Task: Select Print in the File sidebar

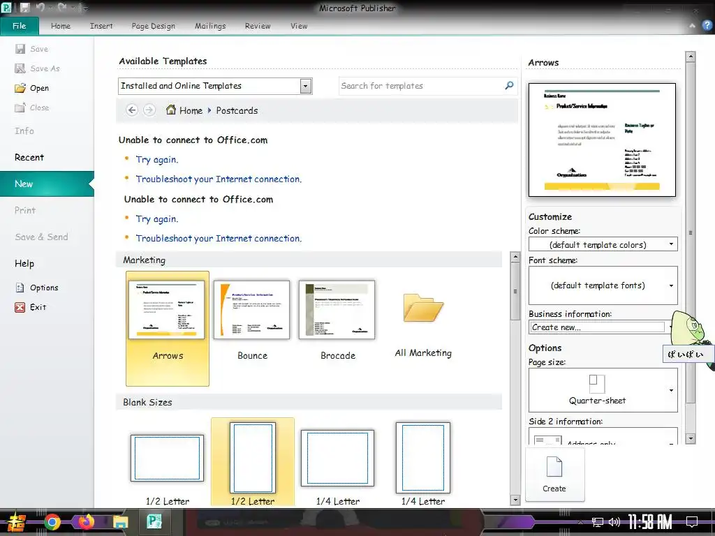Action: [25, 210]
